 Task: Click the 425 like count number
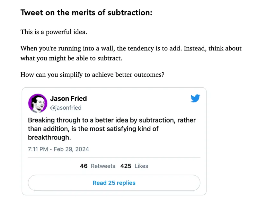[126, 166]
